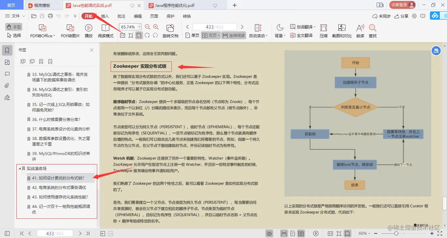The height and width of the screenshot is (238, 447).
Task: Switch to 单页 single-page view
Action: click(x=193, y=35)
